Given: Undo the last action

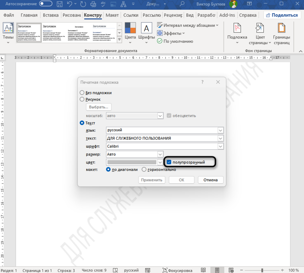Looking at the screenshot, I should pyautogui.click(x=69, y=4).
